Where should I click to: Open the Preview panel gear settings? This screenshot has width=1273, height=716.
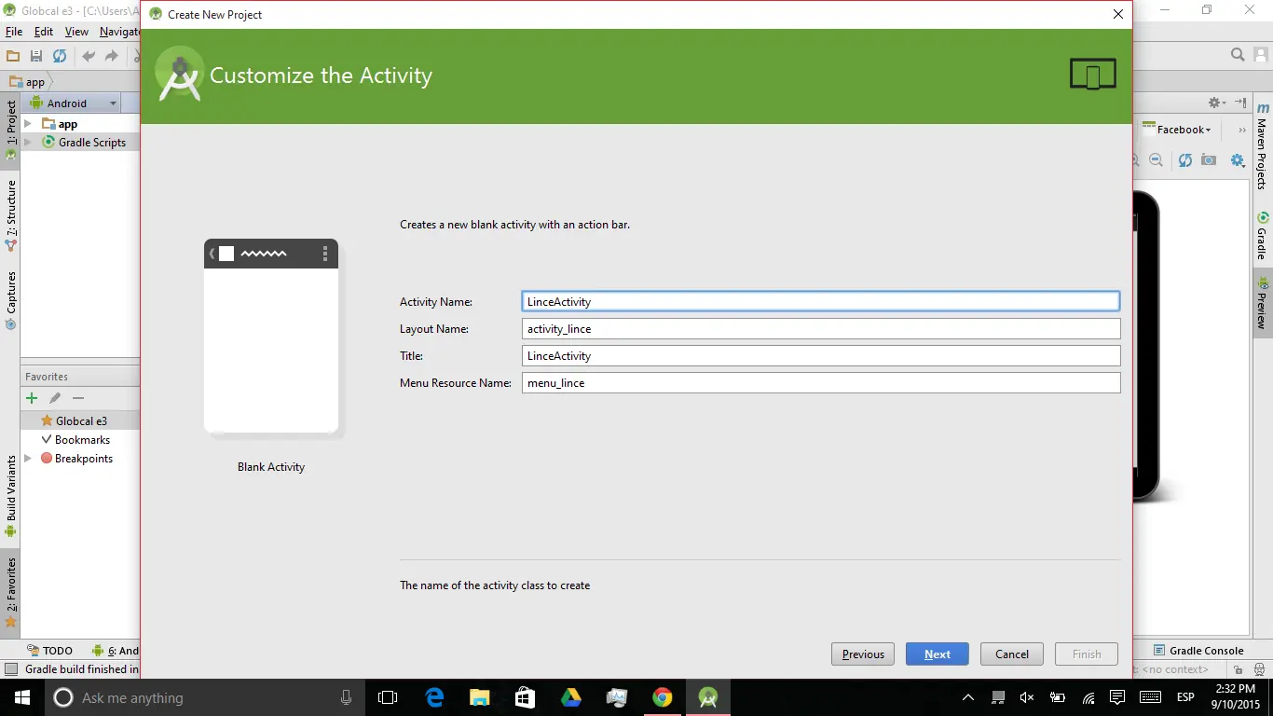pyautogui.click(x=1215, y=103)
